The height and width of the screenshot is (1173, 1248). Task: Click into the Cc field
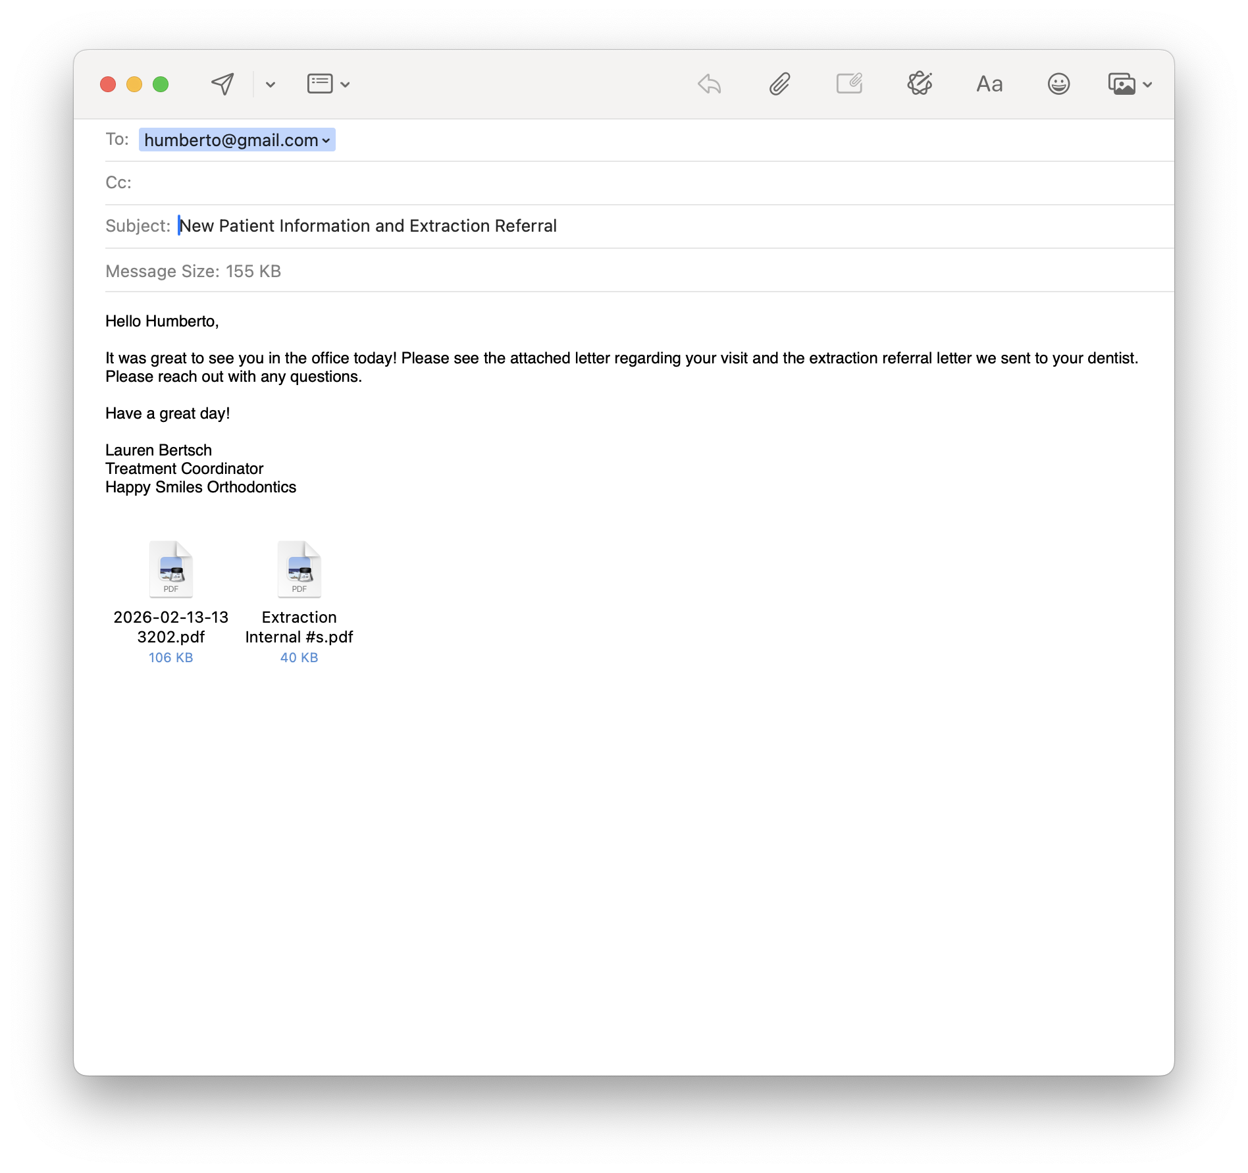tap(652, 183)
